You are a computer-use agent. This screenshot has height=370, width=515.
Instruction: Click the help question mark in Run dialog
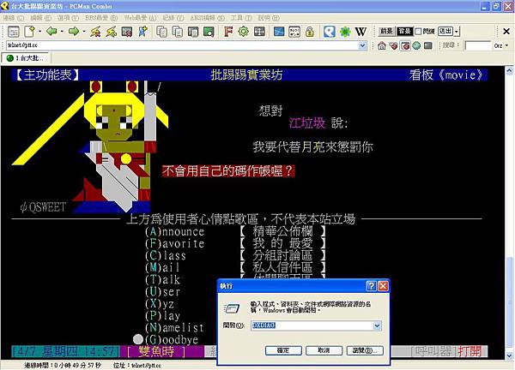click(x=371, y=286)
